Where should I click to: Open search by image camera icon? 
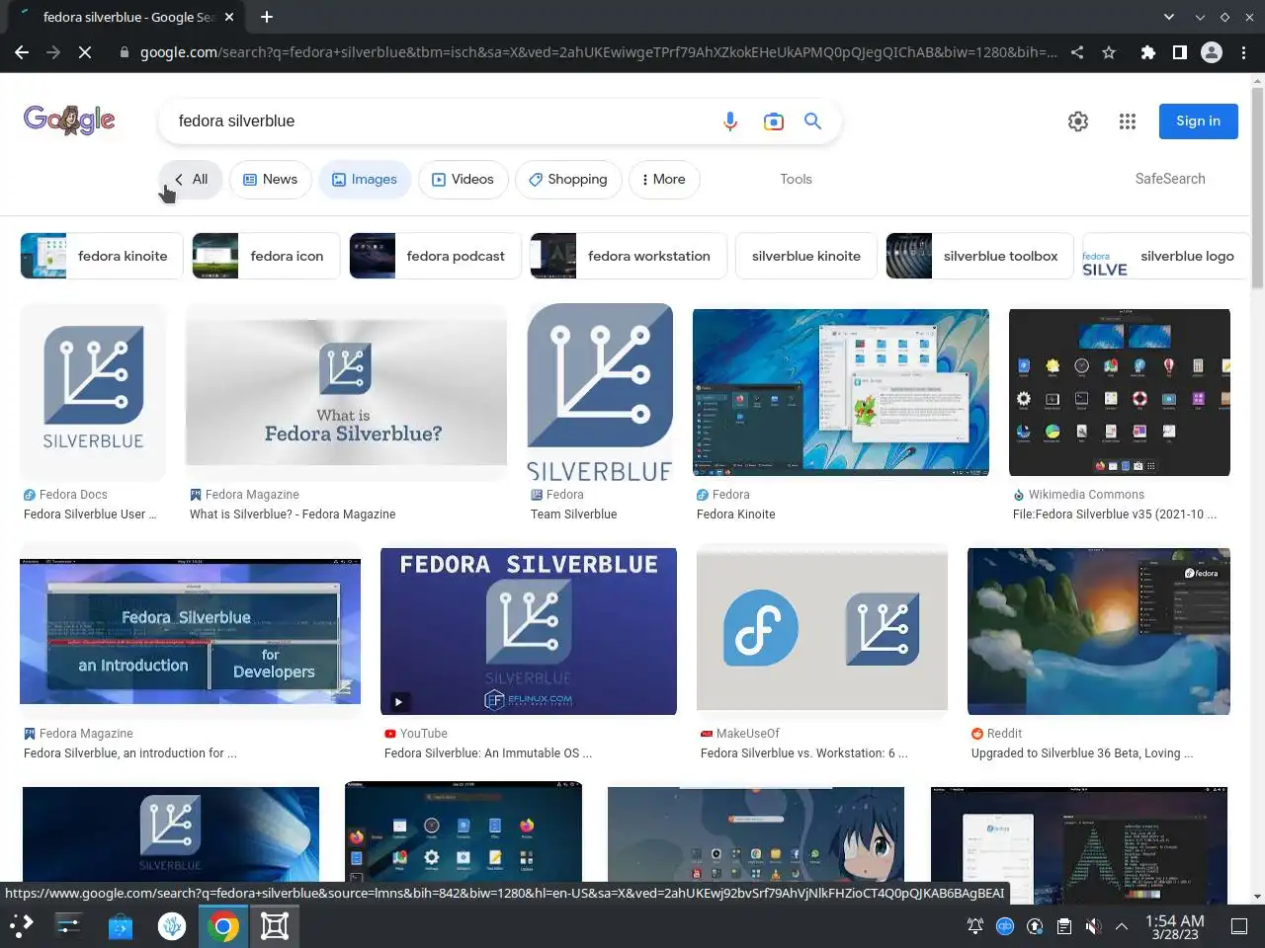pos(774,121)
